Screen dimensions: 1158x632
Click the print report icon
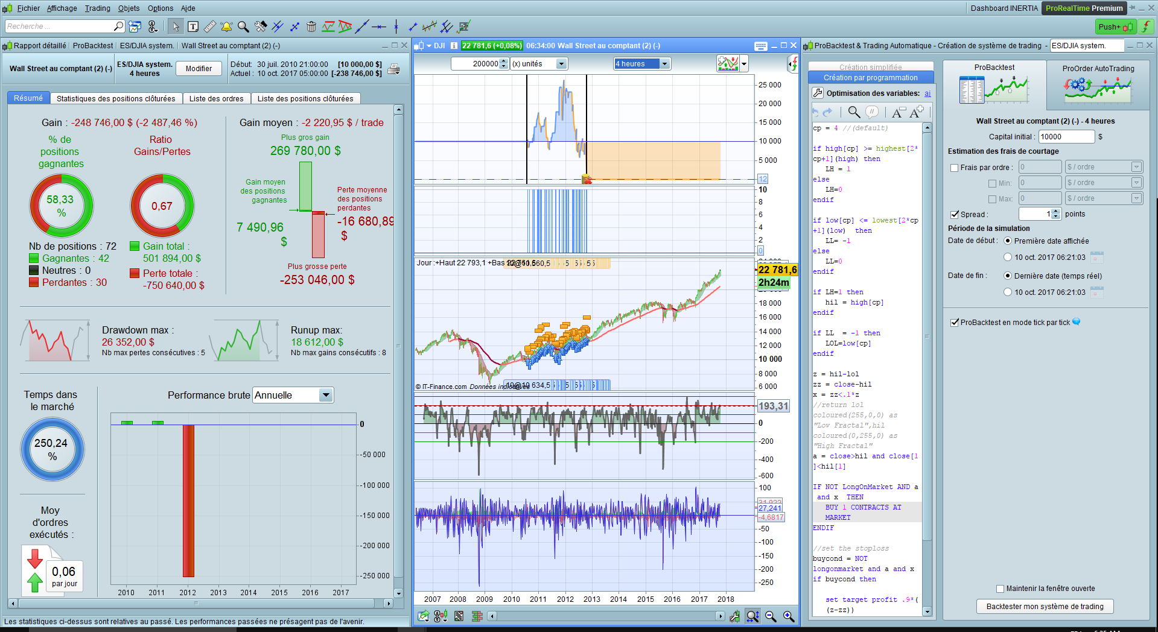coord(393,69)
